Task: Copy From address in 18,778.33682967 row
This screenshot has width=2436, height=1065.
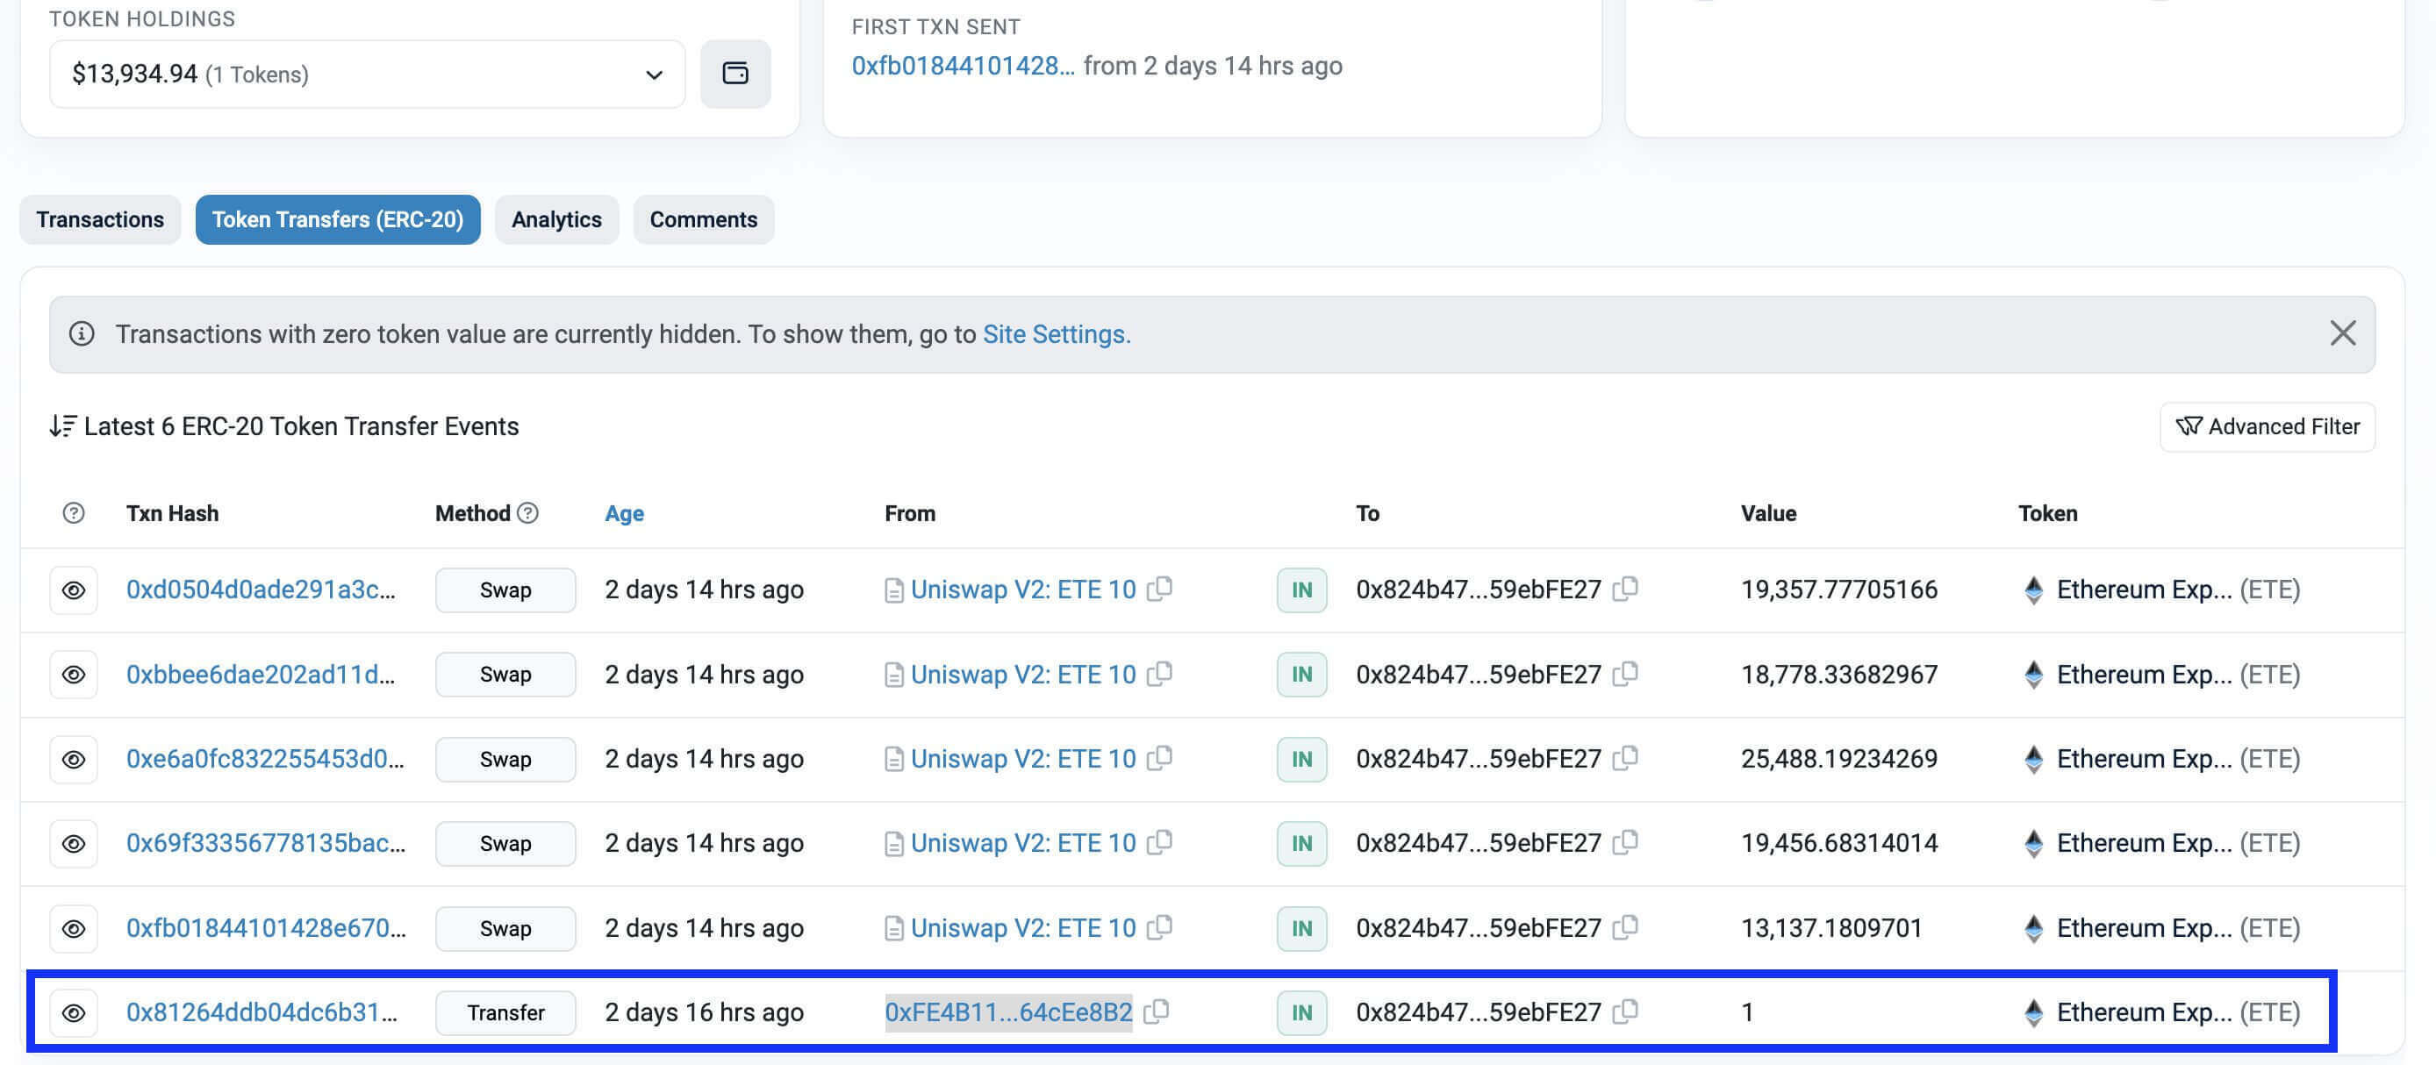Action: pos(1159,674)
